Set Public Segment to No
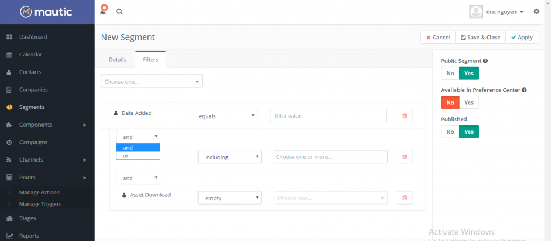551x241 pixels. (x=450, y=74)
